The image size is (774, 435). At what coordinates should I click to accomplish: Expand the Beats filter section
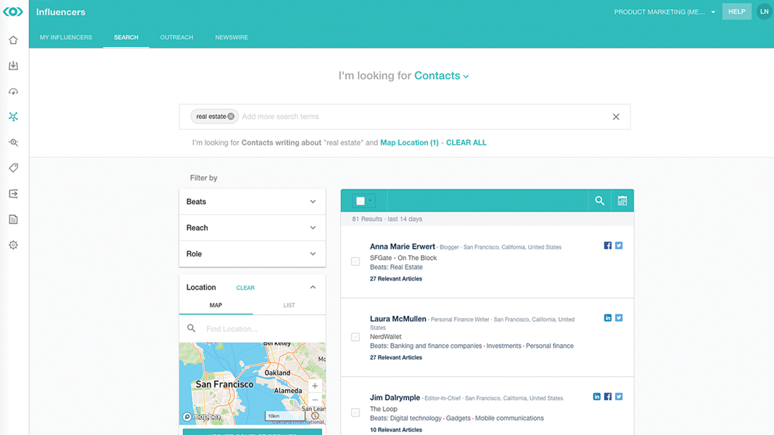pos(252,201)
